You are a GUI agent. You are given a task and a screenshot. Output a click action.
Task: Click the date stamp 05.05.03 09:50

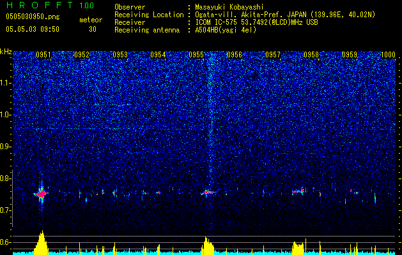click(33, 29)
